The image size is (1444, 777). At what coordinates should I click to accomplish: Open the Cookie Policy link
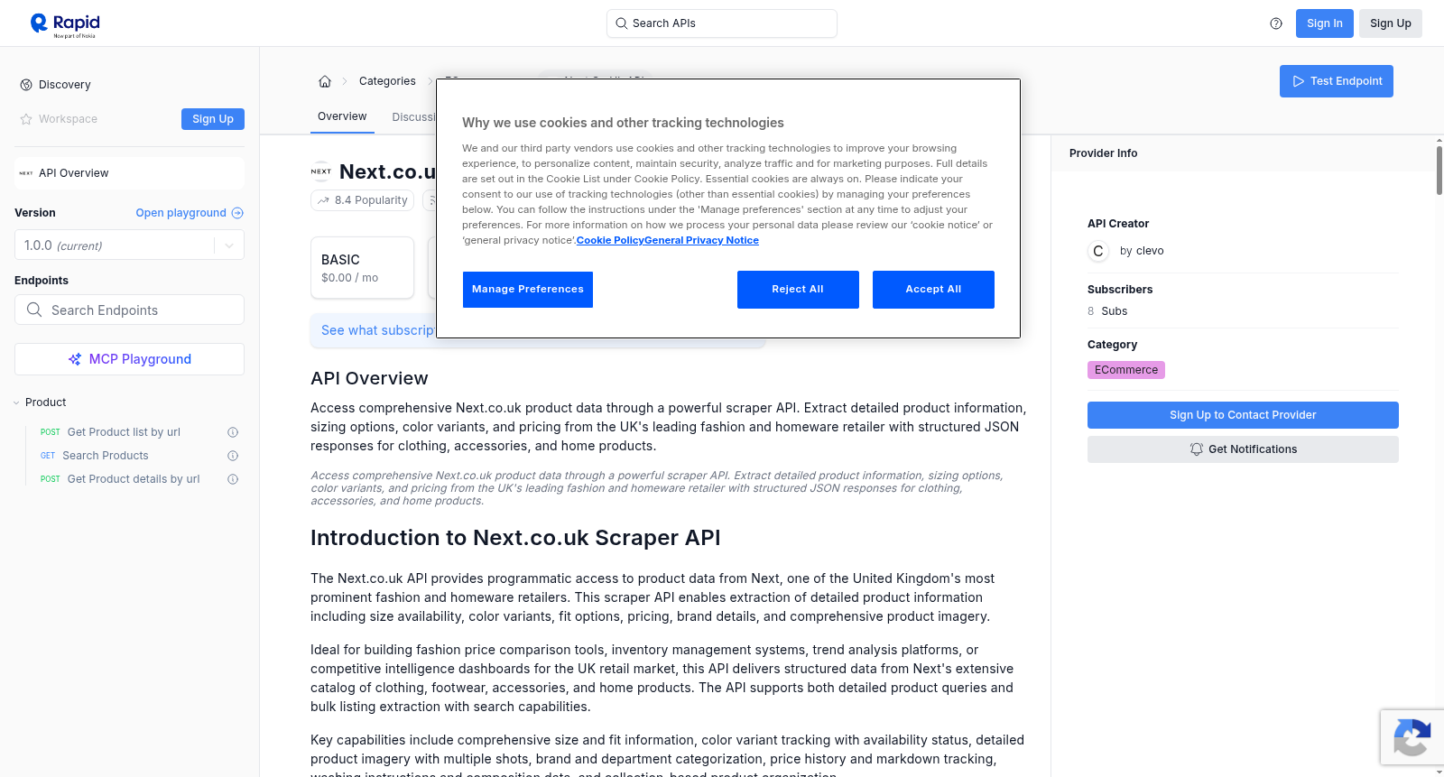click(610, 241)
